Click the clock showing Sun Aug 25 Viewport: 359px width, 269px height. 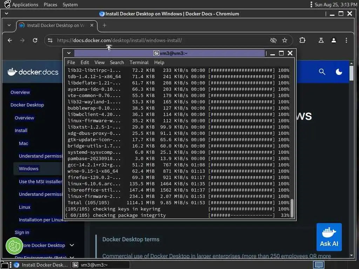(336, 5)
